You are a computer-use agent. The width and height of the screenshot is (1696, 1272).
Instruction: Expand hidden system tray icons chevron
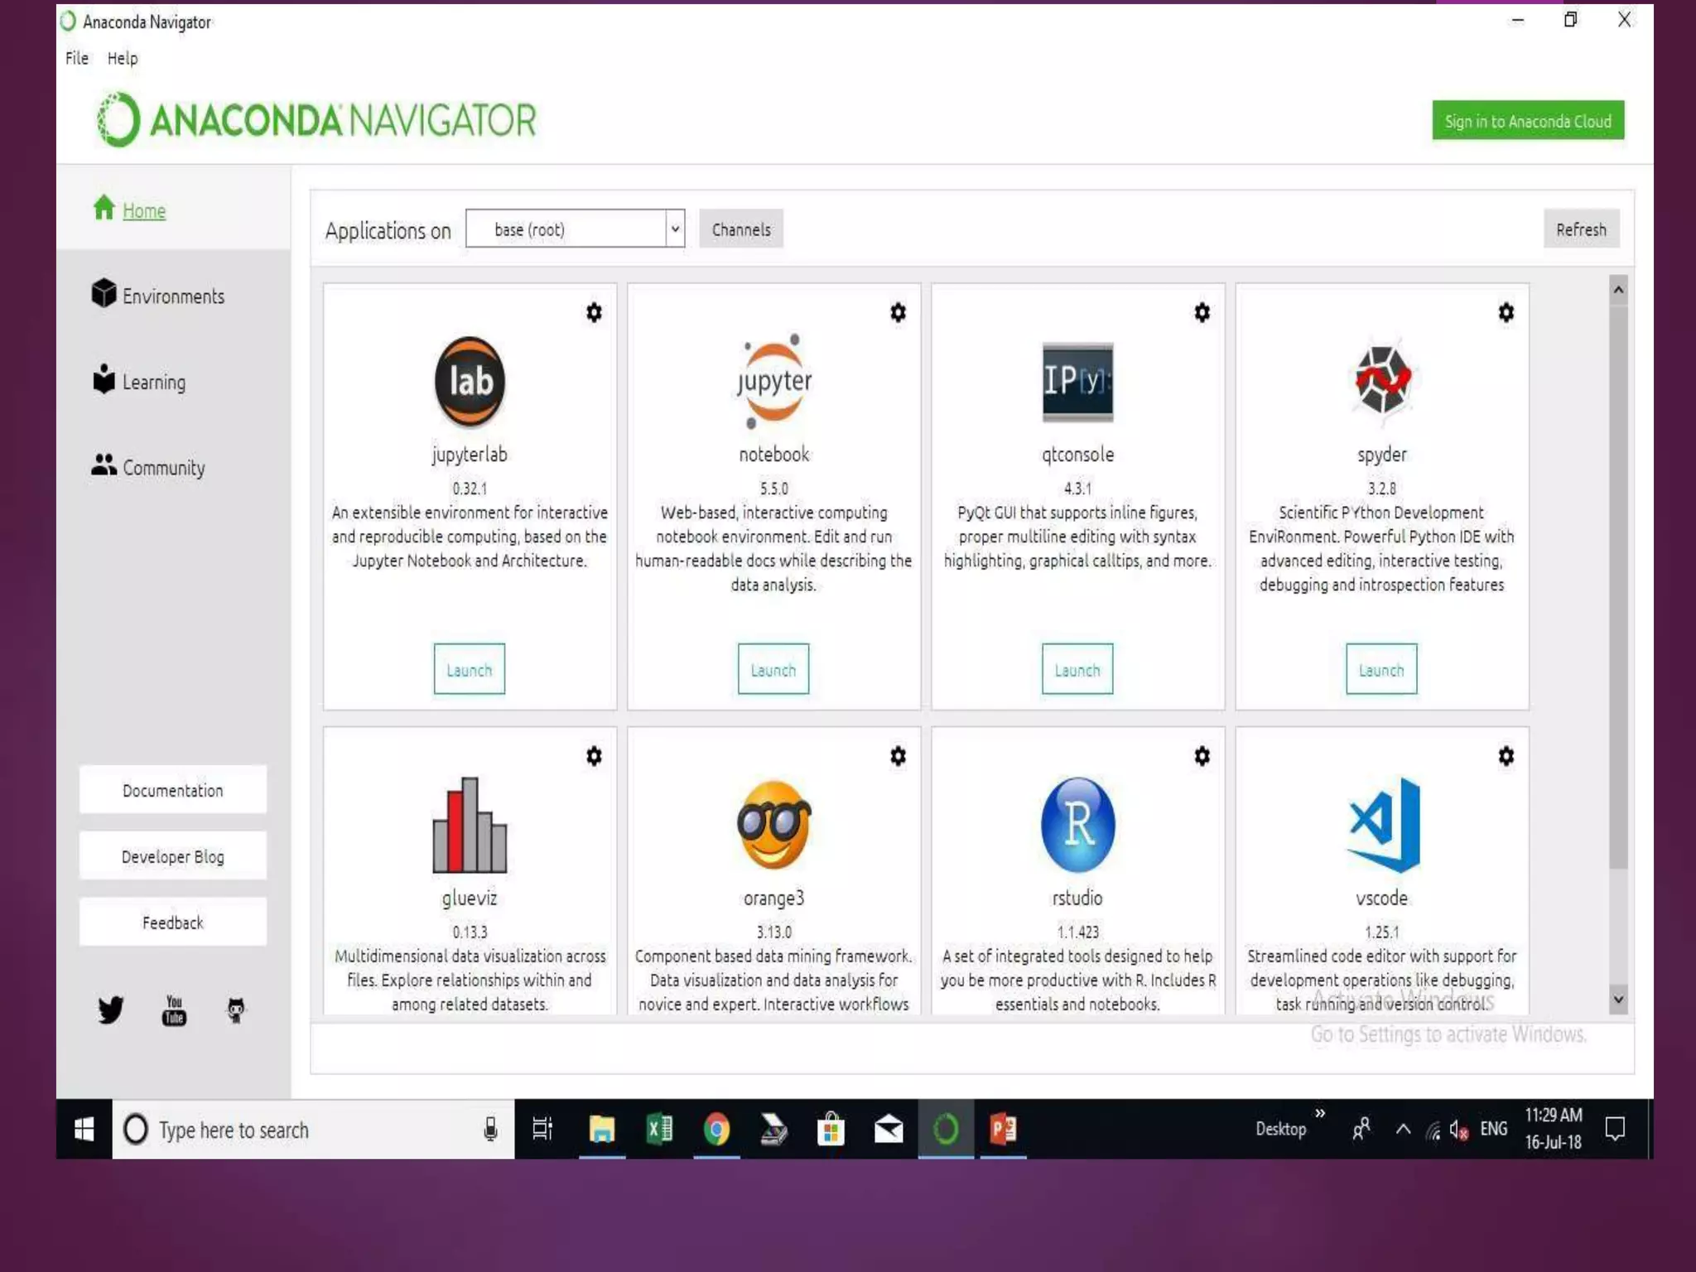pos(1403,1129)
